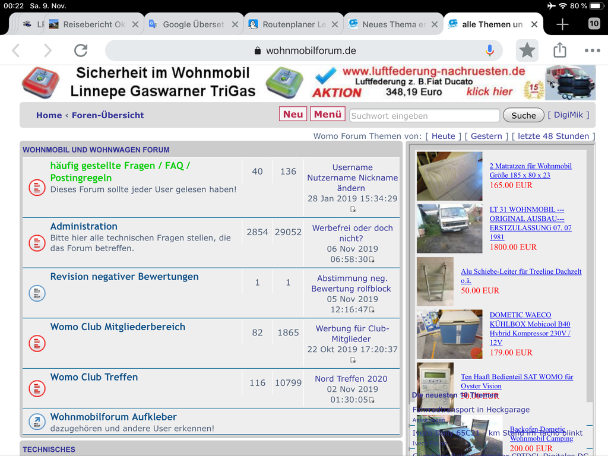
Task: Open the Administration forum
Action: 84,226
